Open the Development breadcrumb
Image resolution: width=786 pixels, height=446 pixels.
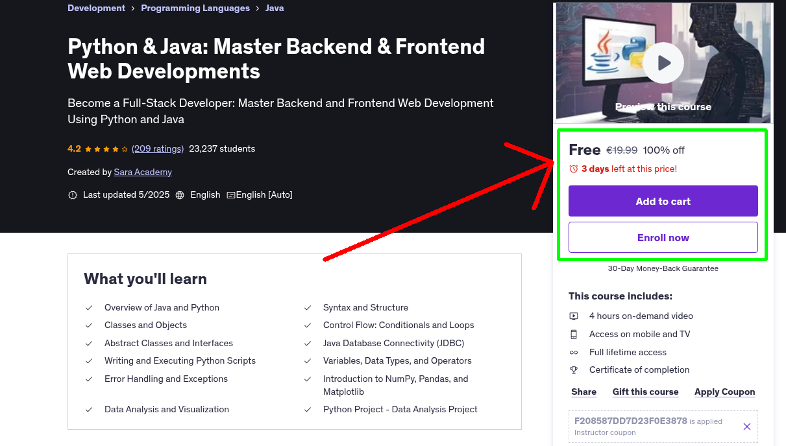(96, 8)
